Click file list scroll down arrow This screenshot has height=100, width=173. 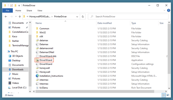click(169, 88)
